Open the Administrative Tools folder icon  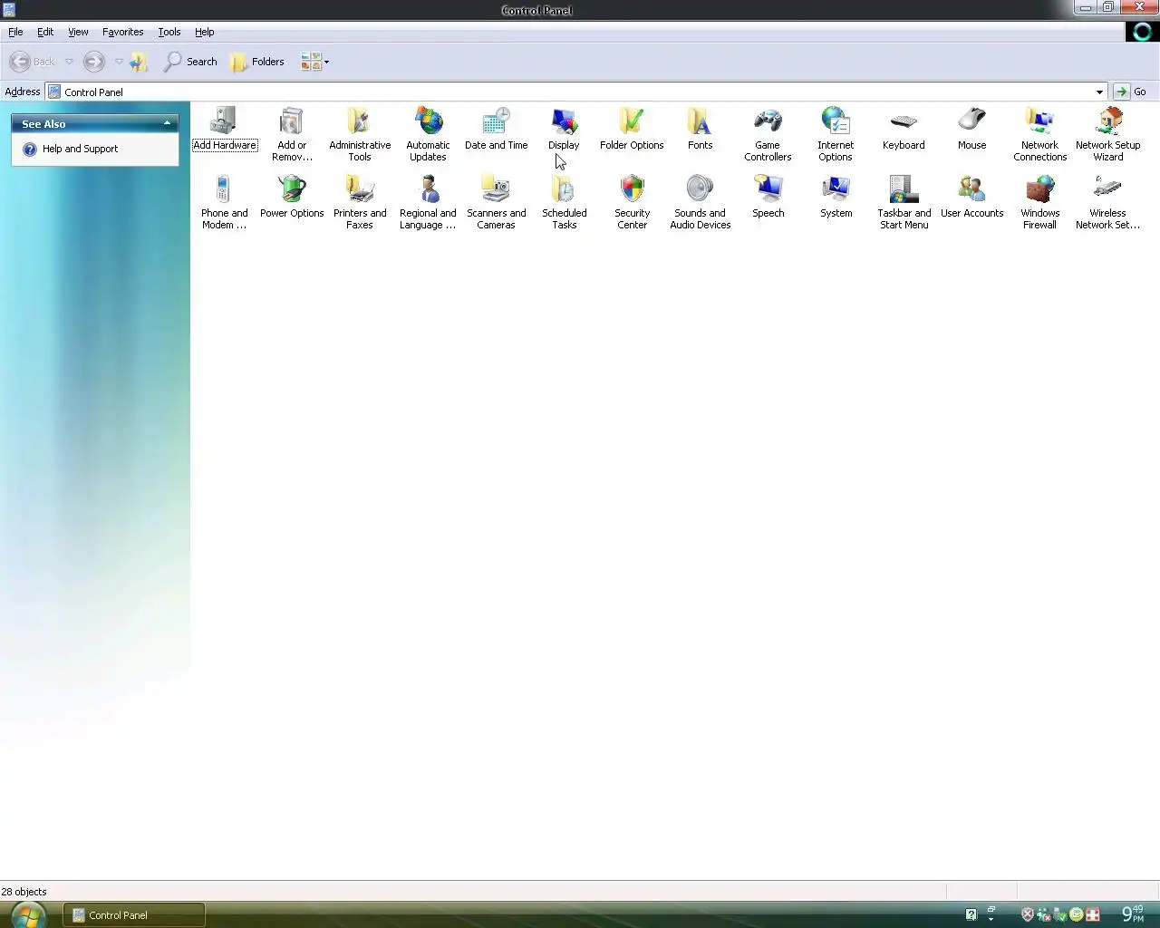(360, 121)
